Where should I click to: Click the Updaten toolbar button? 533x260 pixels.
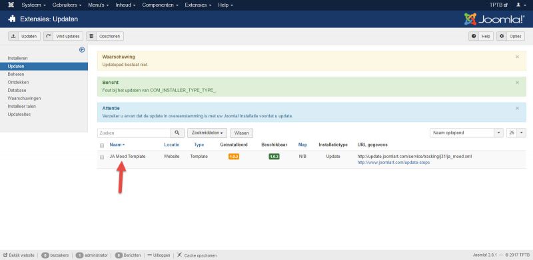25,36
